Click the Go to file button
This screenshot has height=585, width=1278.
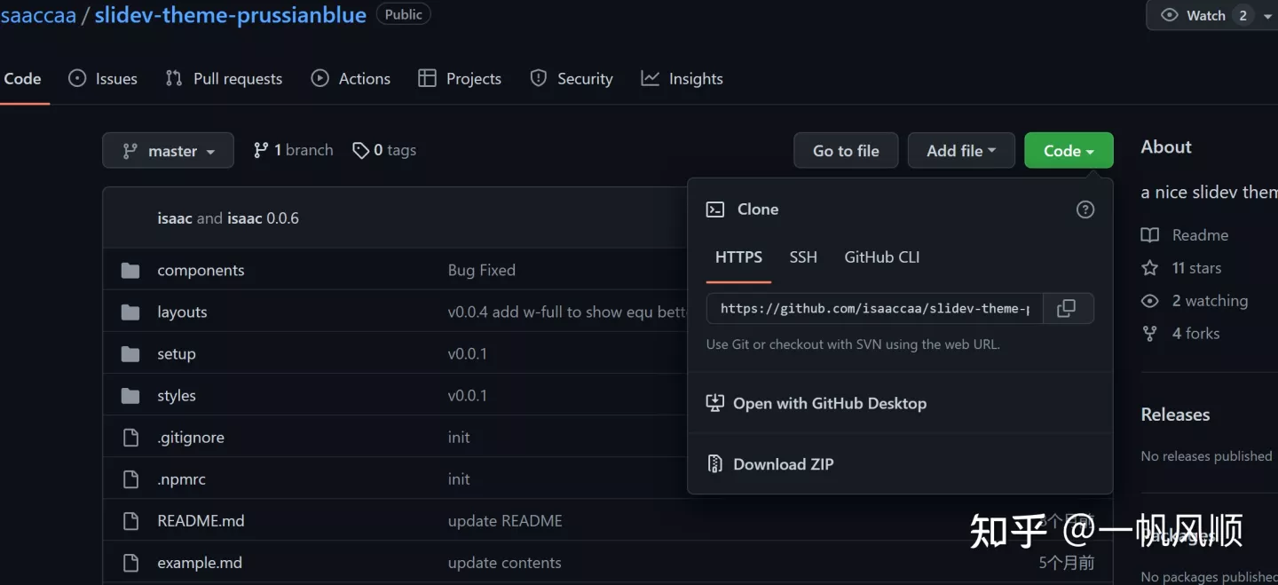846,151
